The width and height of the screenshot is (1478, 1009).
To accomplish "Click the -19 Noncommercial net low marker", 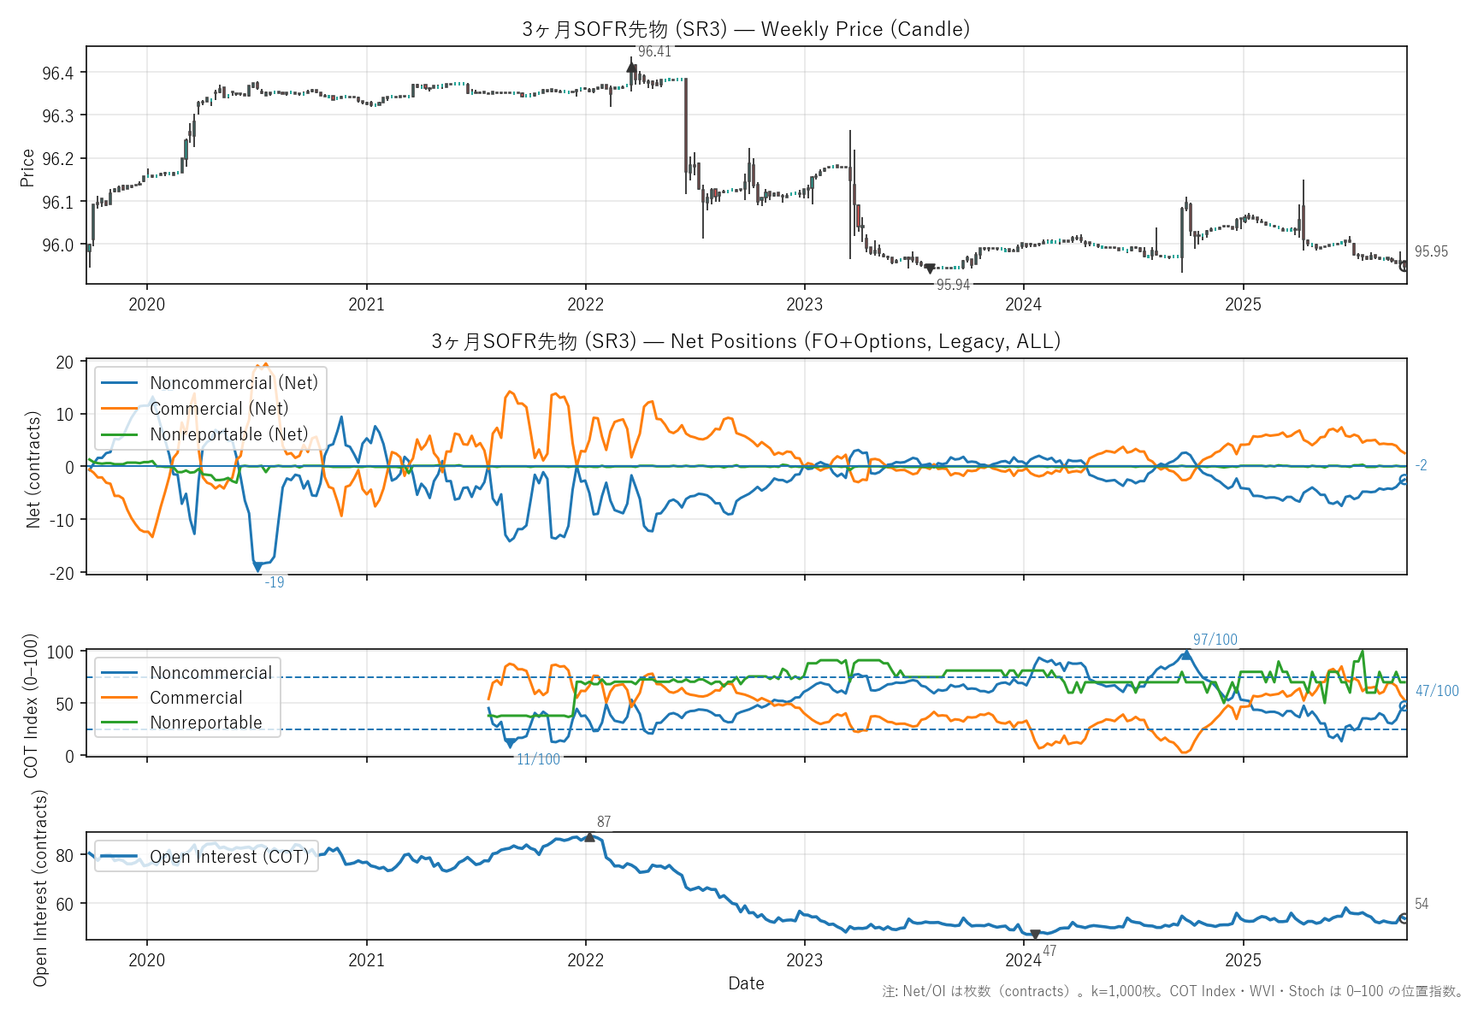I will pyautogui.click(x=257, y=567).
